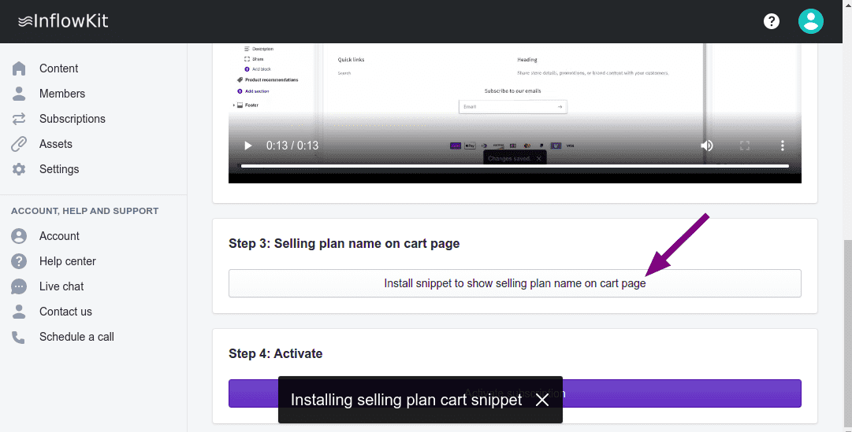Click the Assets paperclip icon
This screenshot has width=852, height=432.
[20, 144]
